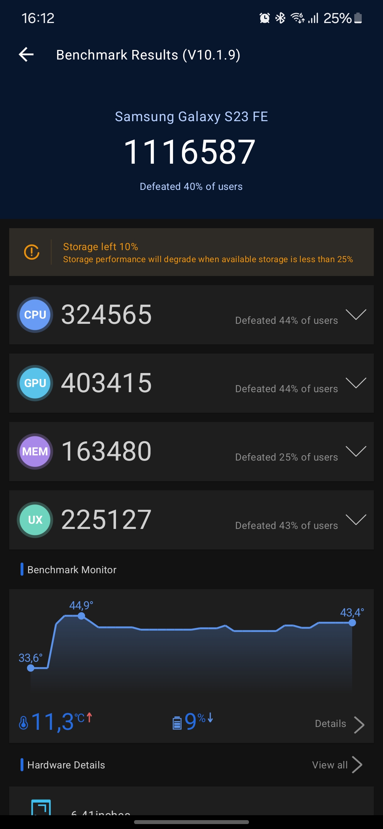Select the 44,9° peak temperature point
The width and height of the screenshot is (383, 829).
coord(81,616)
